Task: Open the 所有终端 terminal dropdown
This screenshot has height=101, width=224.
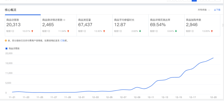Action: (x=204, y=10)
